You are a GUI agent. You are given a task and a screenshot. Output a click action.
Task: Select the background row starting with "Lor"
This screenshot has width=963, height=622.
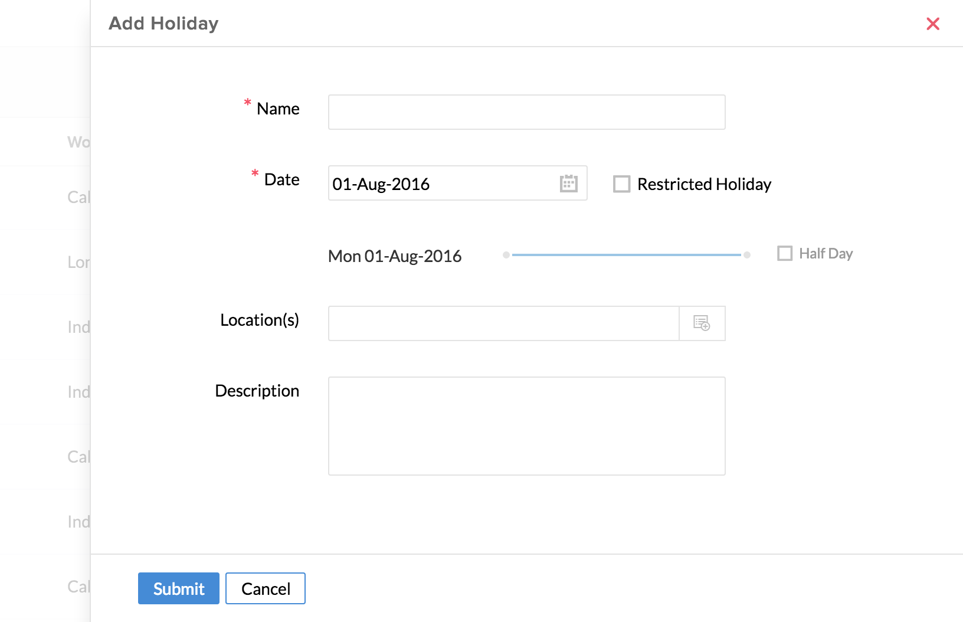coord(78,262)
